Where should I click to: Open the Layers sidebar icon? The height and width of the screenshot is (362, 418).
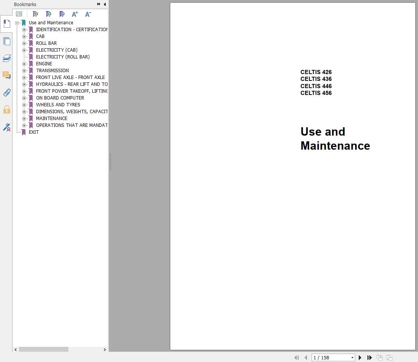click(7, 58)
